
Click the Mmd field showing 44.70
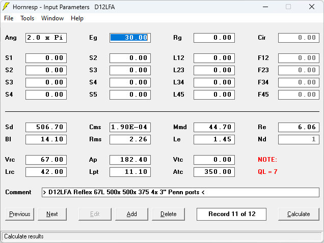pyautogui.click(x=214, y=127)
